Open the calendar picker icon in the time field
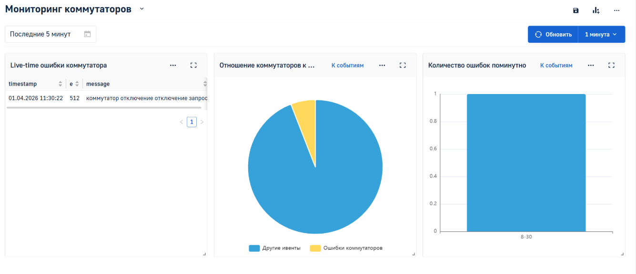The height and width of the screenshot is (274, 636). coord(87,34)
